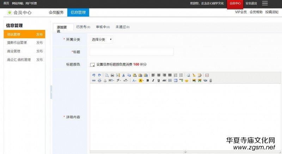Click the redo icon in editor toolbar
Screen dimensions: 282x154
point(99,75)
